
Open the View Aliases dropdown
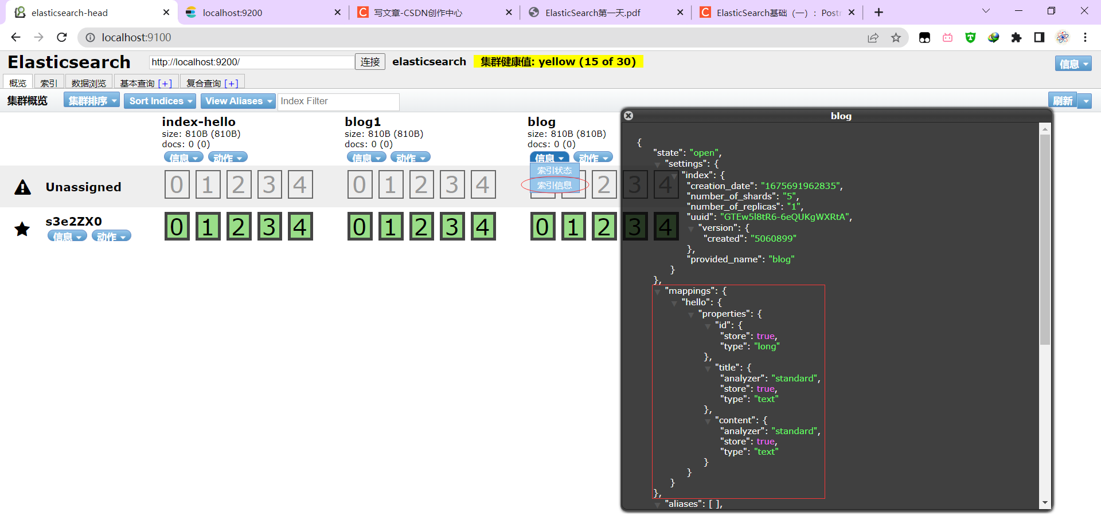pyautogui.click(x=238, y=101)
